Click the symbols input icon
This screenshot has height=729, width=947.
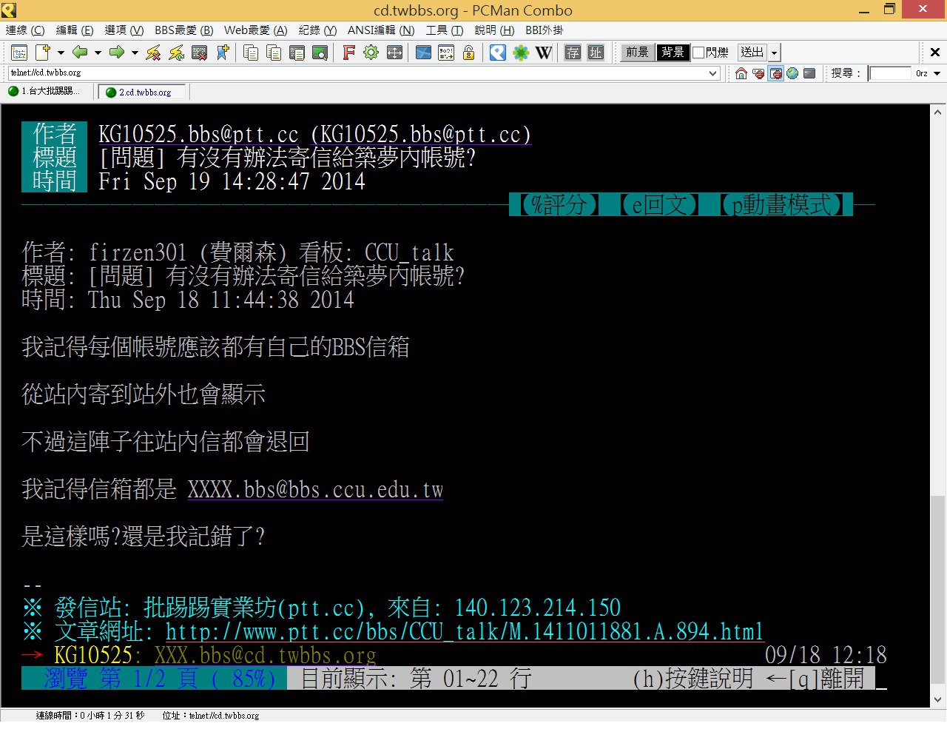(446, 53)
